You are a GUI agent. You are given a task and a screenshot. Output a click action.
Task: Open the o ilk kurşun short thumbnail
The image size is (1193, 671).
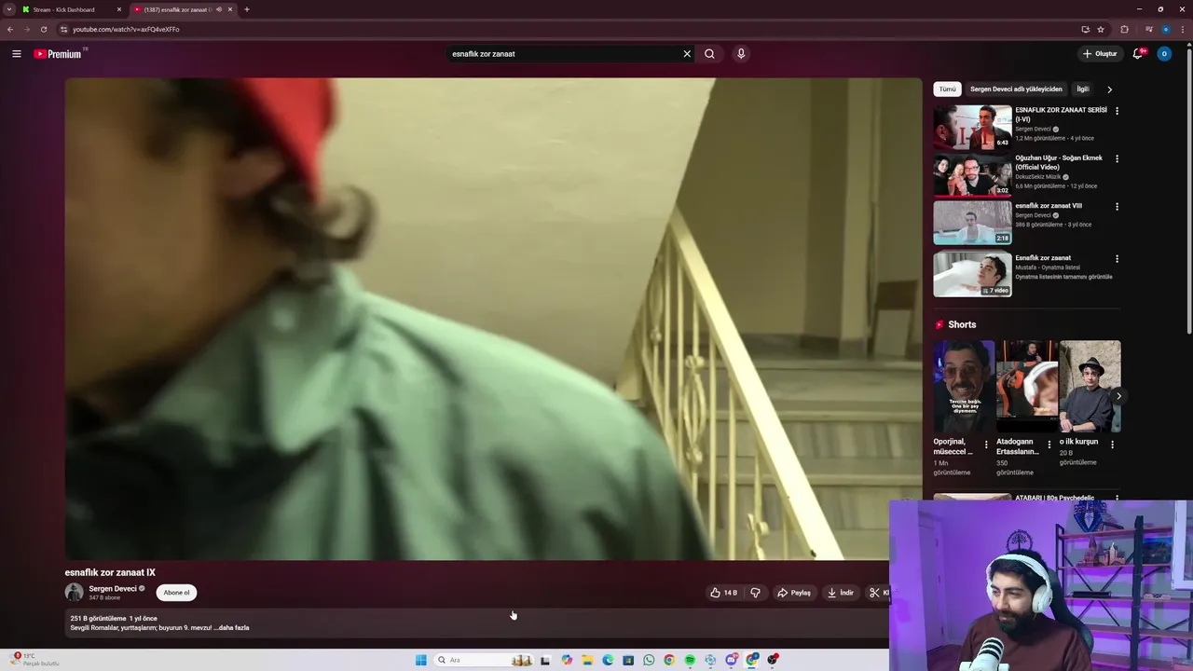(1090, 387)
